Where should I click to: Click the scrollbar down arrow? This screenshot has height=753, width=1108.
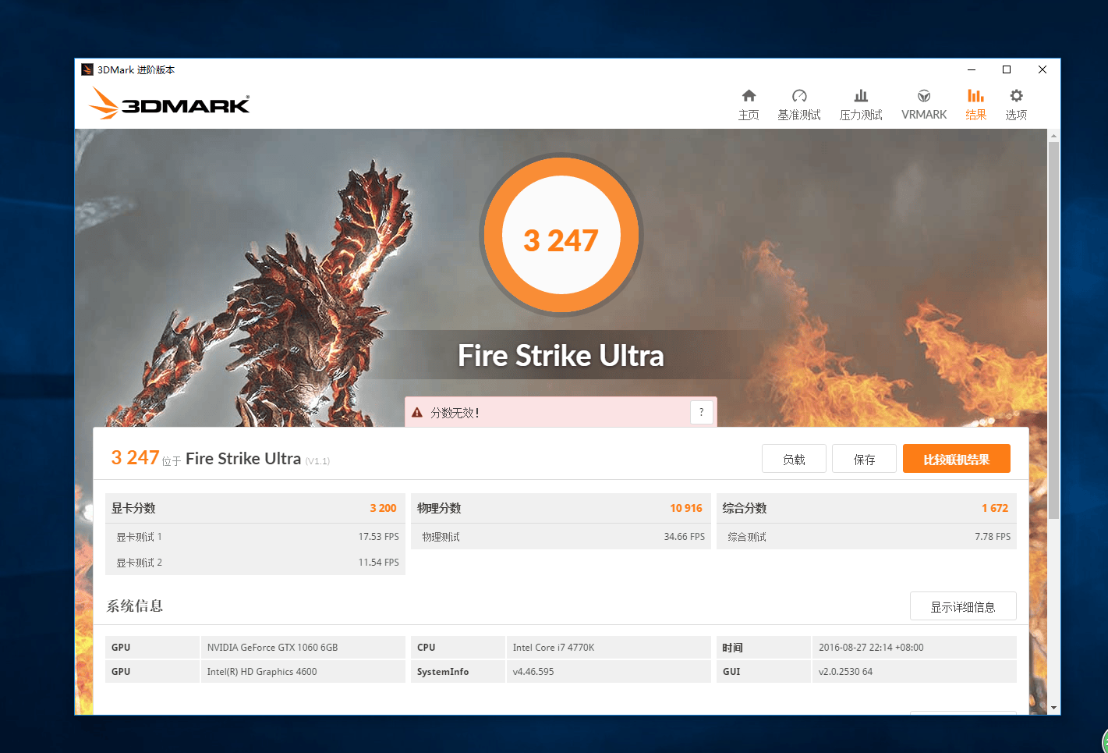(x=1053, y=708)
